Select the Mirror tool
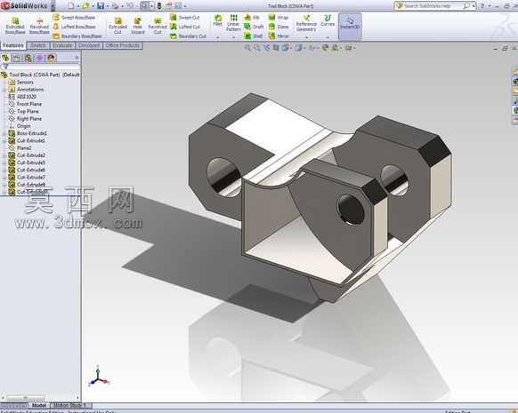518x413 pixels. 279,36
